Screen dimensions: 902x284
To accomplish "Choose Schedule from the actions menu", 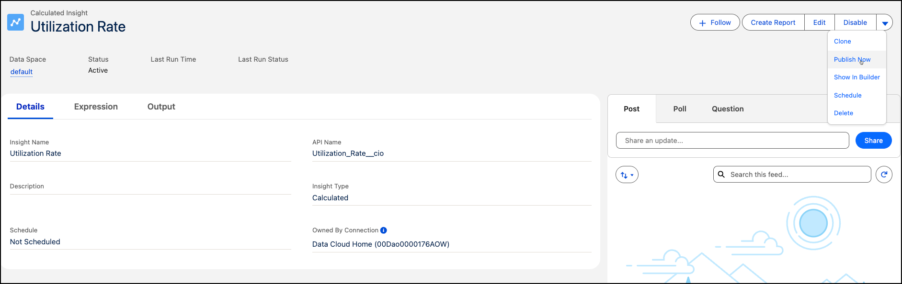I will pos(847,95).
